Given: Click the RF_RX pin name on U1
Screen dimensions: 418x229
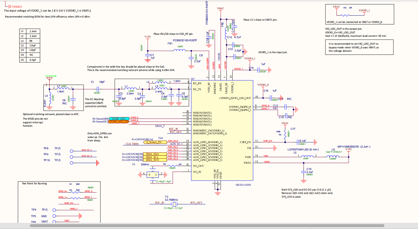Looking at the screenshot, I should [197, 83].
